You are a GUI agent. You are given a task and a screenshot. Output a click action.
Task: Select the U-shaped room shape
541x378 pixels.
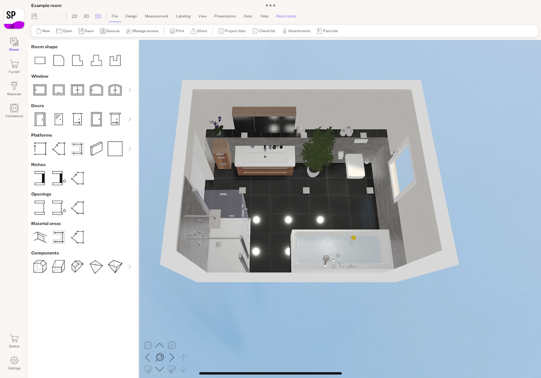[115, 60]
